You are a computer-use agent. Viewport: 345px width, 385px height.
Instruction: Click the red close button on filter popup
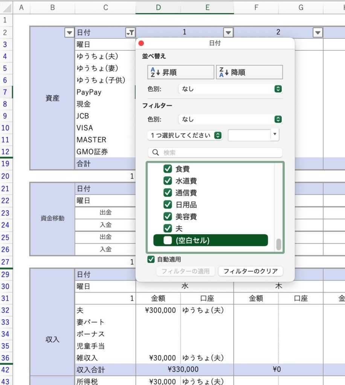click(142, 43)
